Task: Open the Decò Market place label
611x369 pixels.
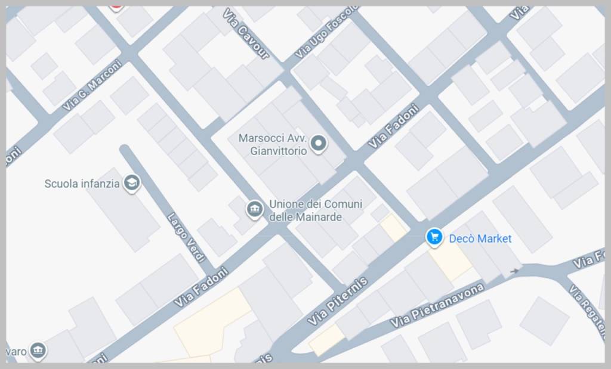Action: click(480, 238)
